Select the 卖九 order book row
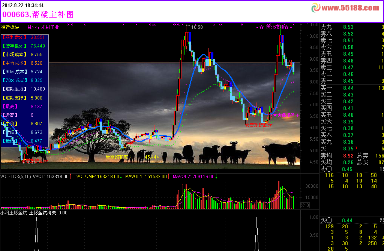 tap(352, 27)
